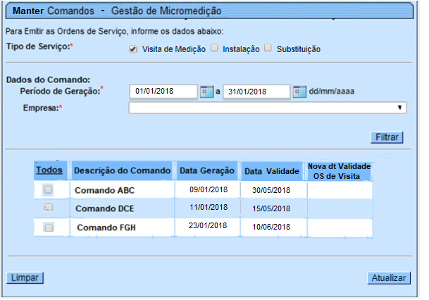Viewport: 429px width, 300px height.
Task: Tick the Comando DCE row checkbox
Action: [49, 207]
